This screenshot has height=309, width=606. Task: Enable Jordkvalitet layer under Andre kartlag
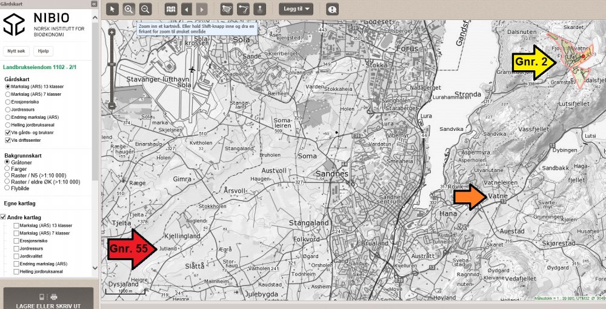(16, 256)
